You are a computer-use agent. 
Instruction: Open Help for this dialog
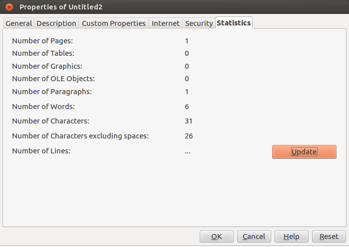click(292, 237)
